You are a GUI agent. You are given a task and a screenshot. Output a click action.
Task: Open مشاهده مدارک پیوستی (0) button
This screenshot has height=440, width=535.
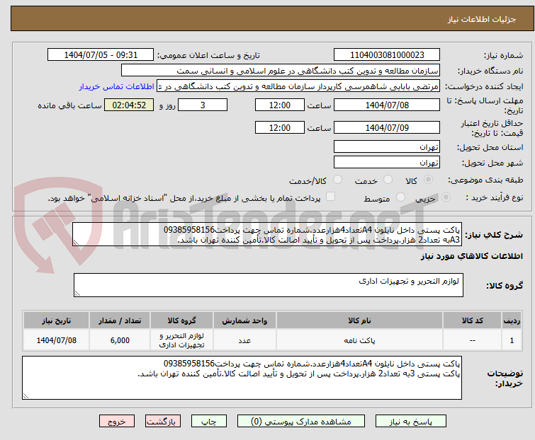[x=301, y=422]
